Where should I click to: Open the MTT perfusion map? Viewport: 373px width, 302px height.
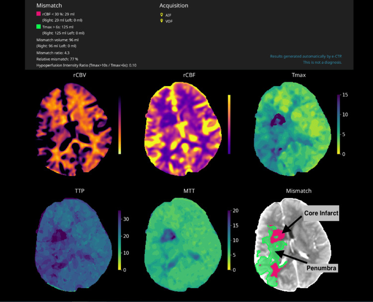click(x=183, y=245)
